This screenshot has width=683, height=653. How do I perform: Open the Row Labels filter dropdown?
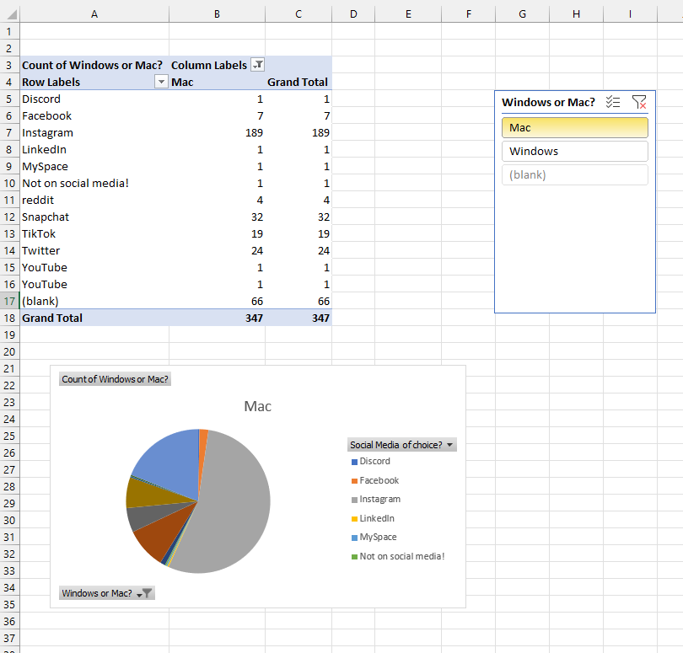[x=160, y=81]
